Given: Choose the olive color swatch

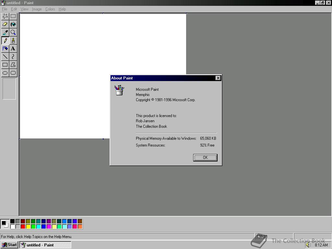Looking at the screenshot, I should coord(28,221).
